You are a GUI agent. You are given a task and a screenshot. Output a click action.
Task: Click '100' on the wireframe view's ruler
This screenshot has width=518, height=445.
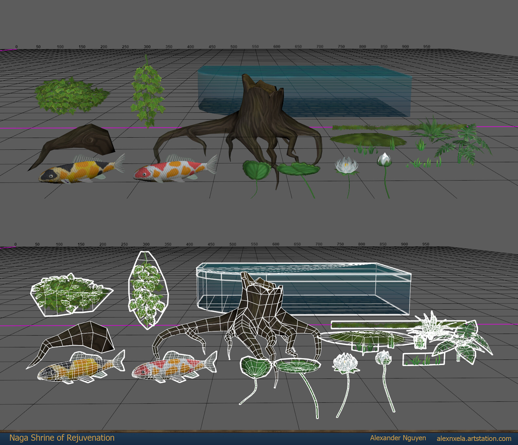tap(59, 244)
